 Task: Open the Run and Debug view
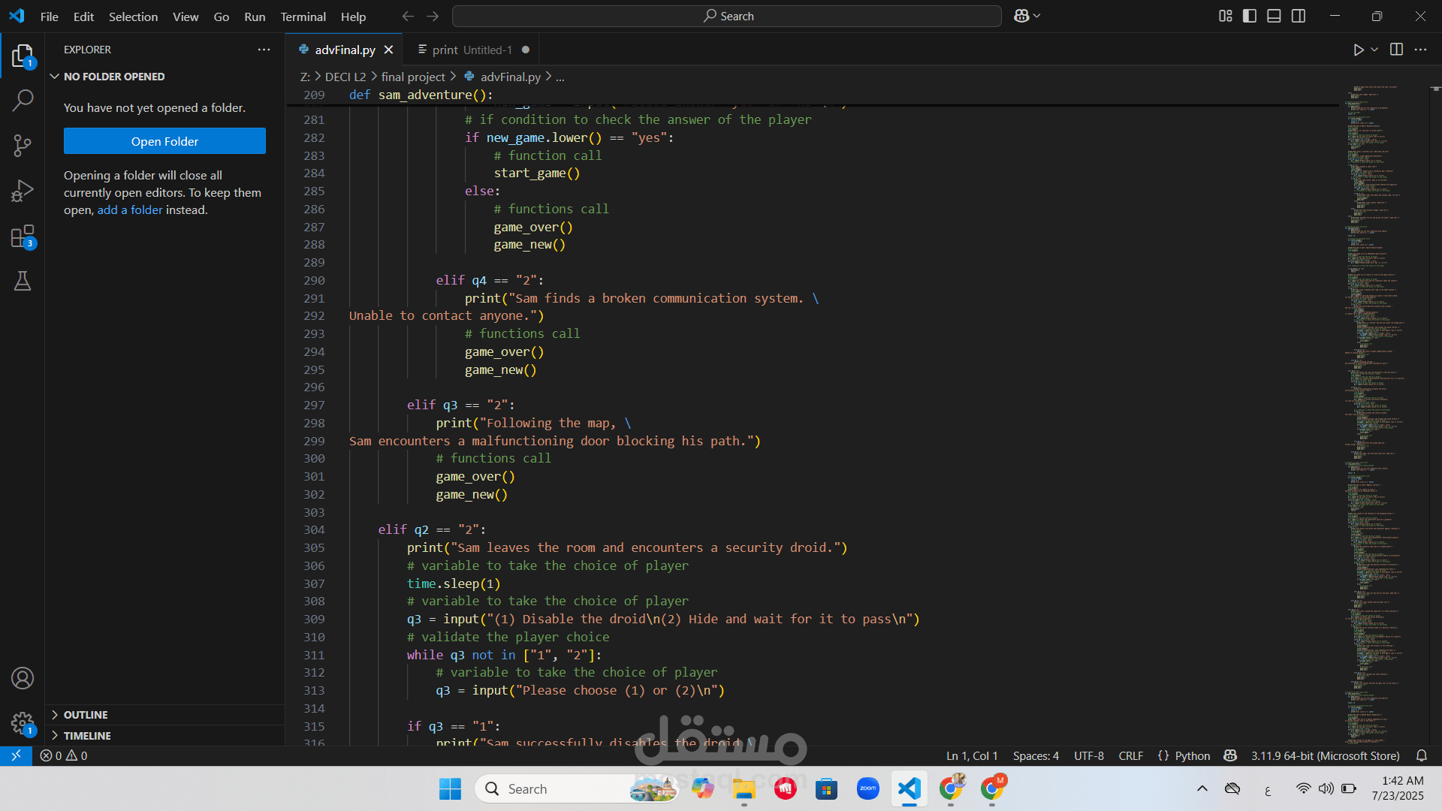pyautogui.click(x=23, y=191)
